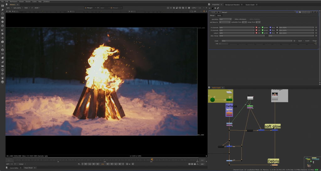Toggle the red channel of A channels
Viewport: 321px width, 171px height.
(256, 27)
